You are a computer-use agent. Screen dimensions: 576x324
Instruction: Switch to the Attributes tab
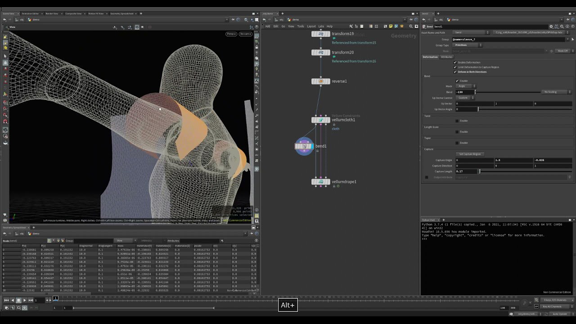coord(446,57)
